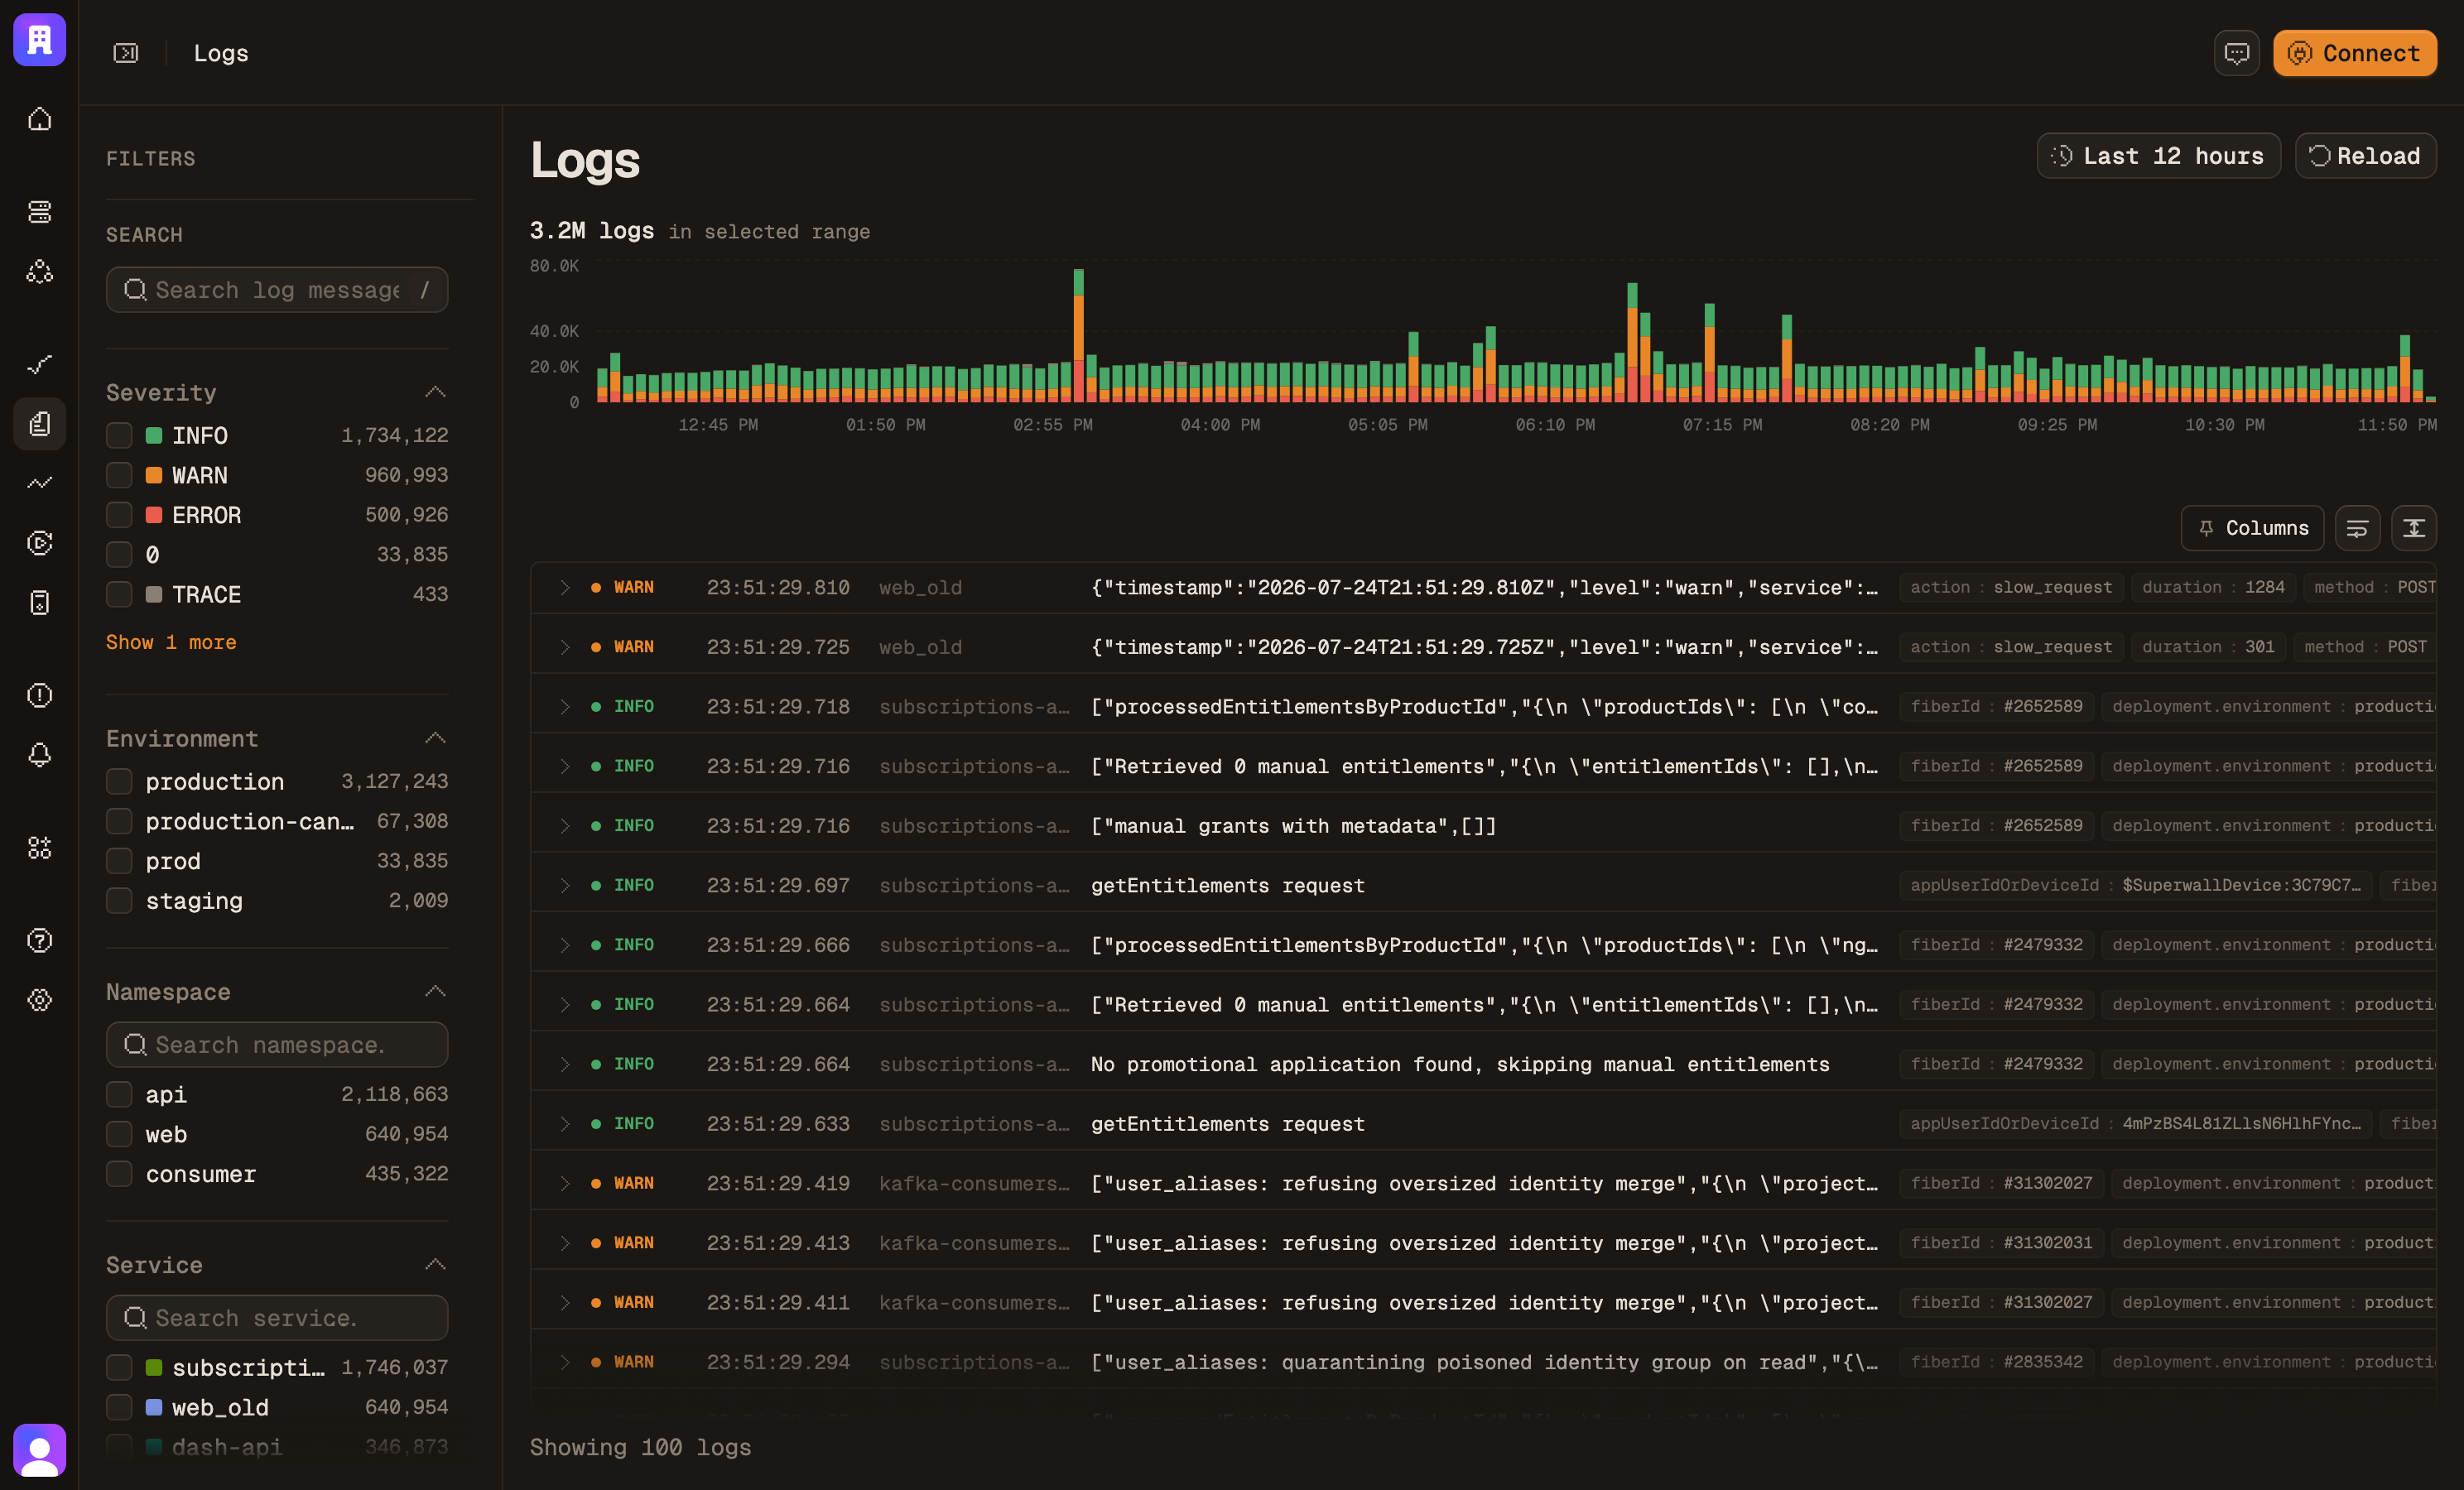Open the user avatar at sidebar bottom

click(39, 1450)
